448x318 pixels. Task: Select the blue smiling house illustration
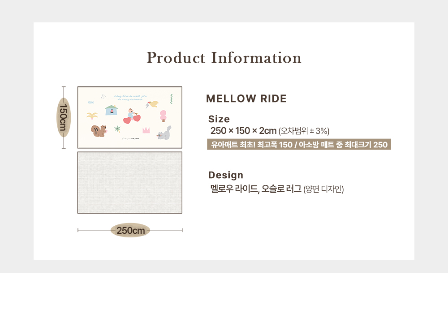coord(112,110)
